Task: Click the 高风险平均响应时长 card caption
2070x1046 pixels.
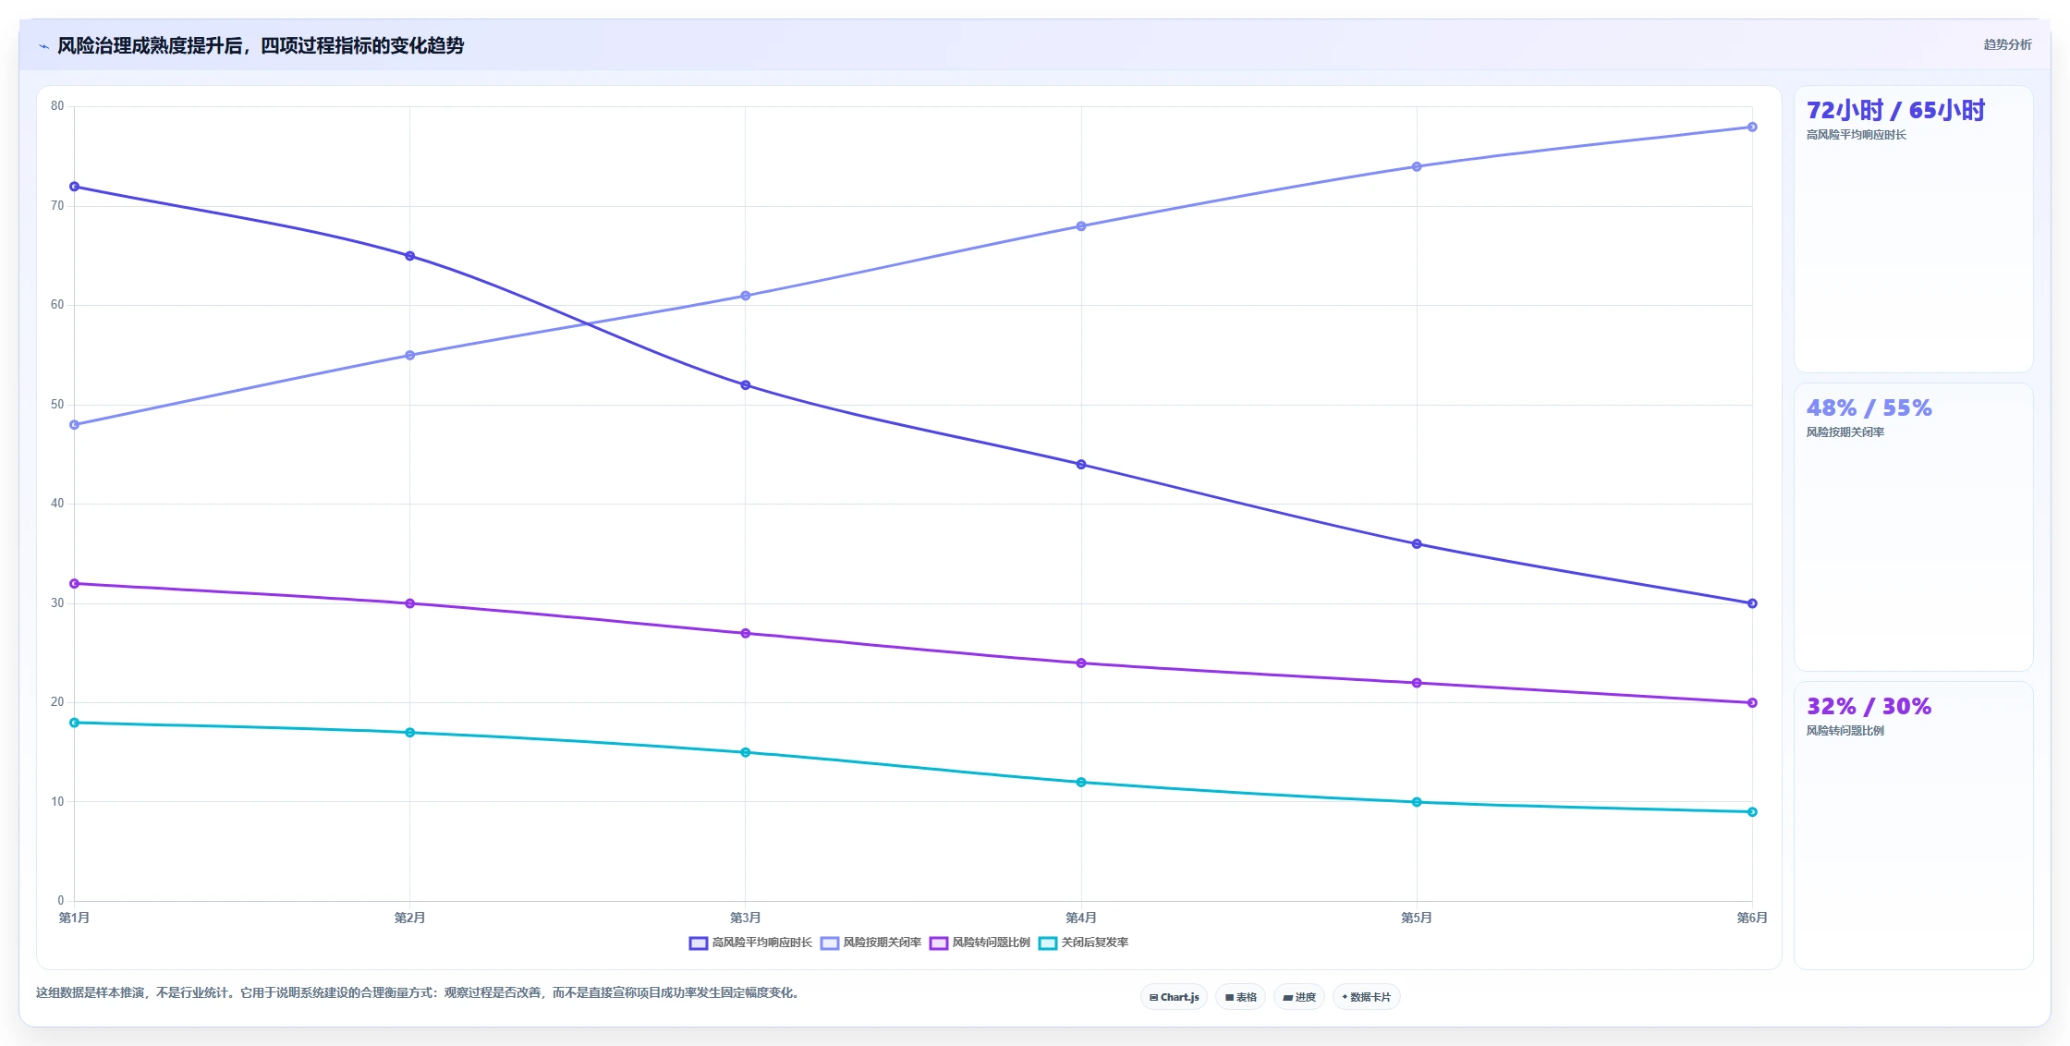Action: pyautogui.click(x=1857, y=135)
